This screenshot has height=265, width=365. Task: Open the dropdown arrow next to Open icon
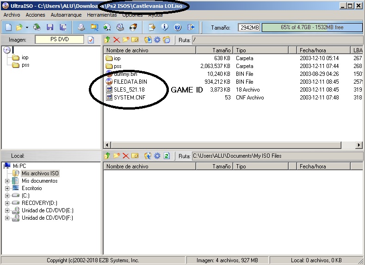pyautogui.click(x=27, y=27)
